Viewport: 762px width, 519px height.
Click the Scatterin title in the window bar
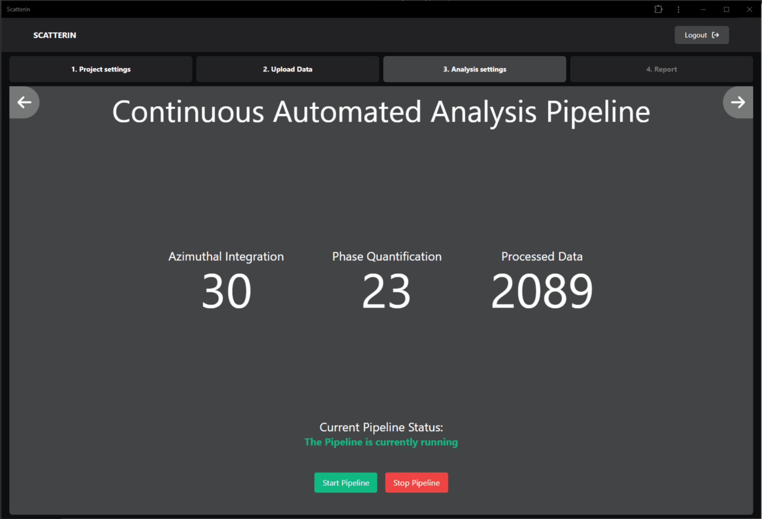click(18, 9)
